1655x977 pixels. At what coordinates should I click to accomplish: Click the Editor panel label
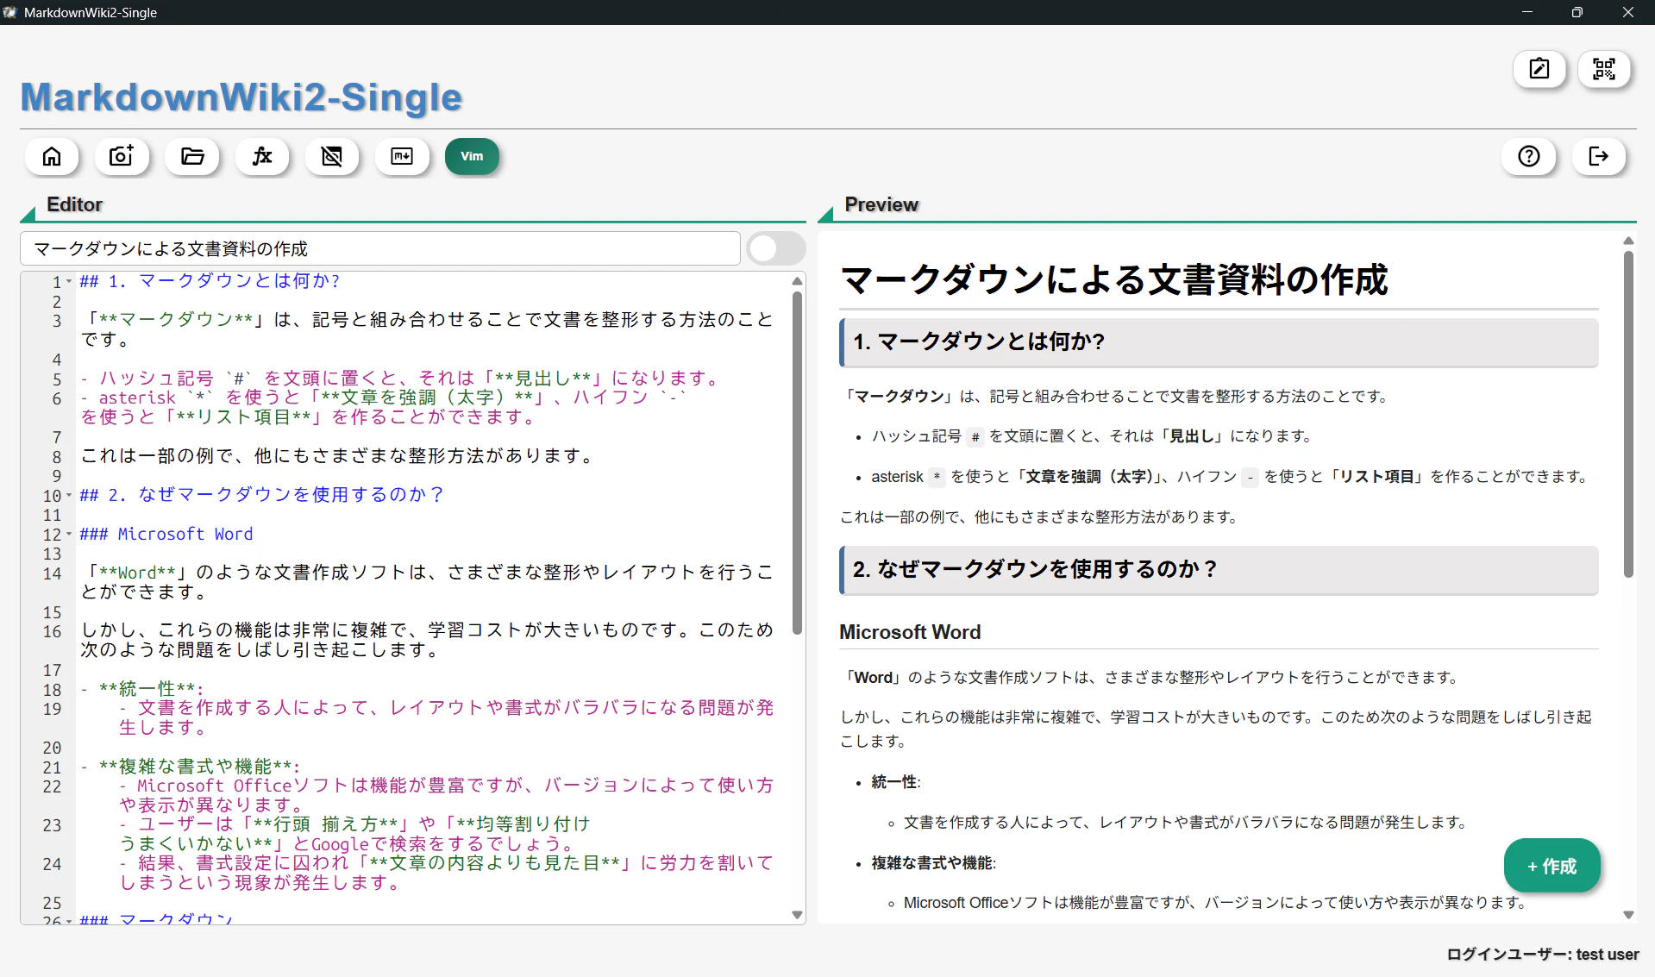[x=74, y=204]
